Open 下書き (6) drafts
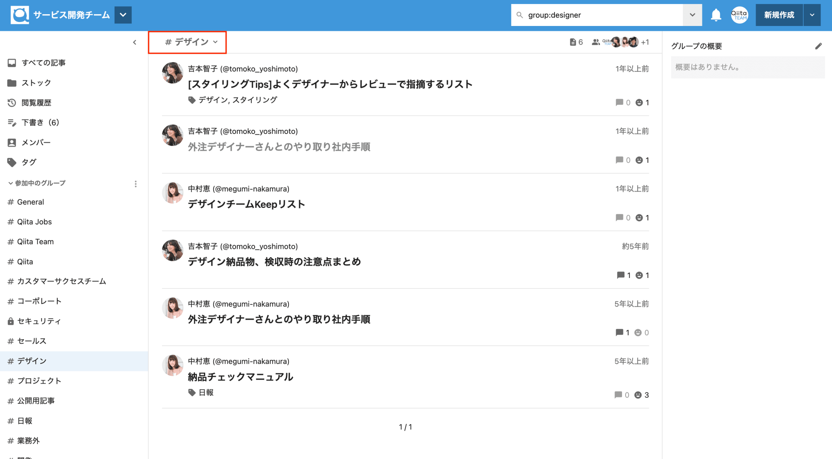This screenshot has width=832, height=459. click(40, 123)
